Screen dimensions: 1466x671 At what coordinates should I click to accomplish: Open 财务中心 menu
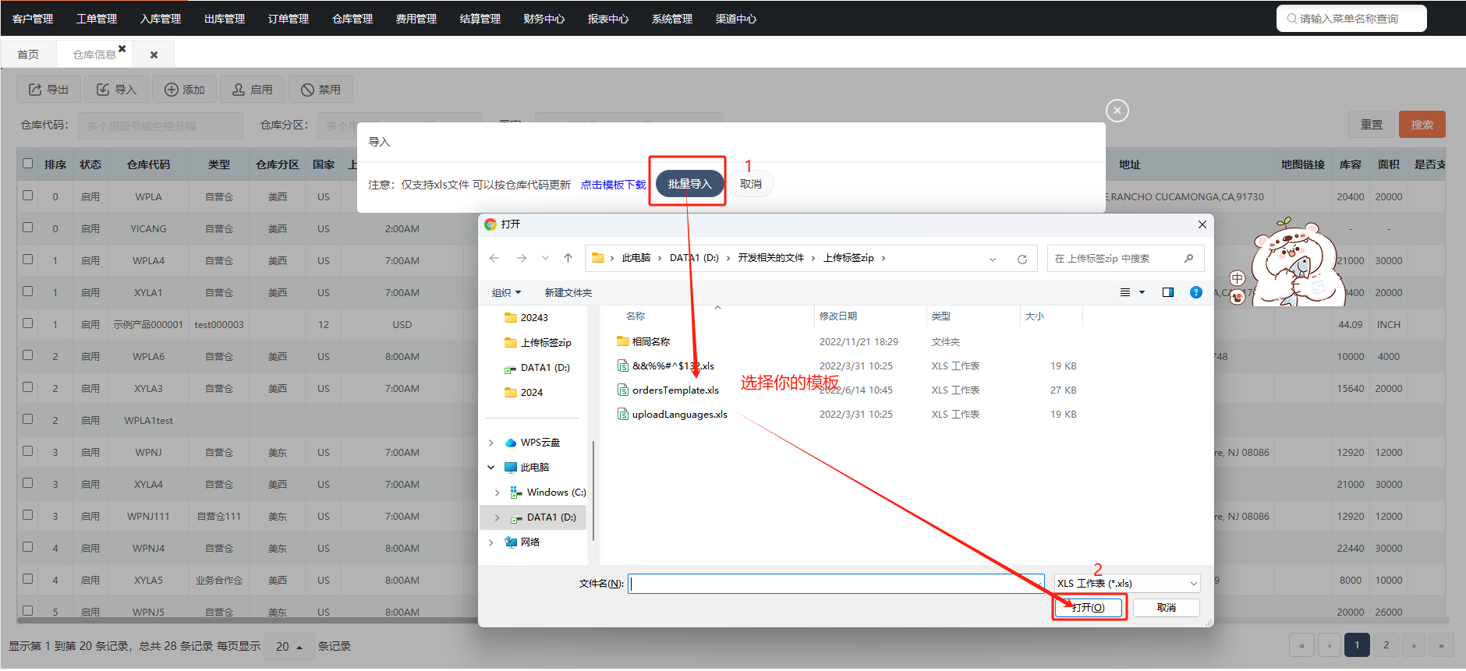[x=544, y=19]
